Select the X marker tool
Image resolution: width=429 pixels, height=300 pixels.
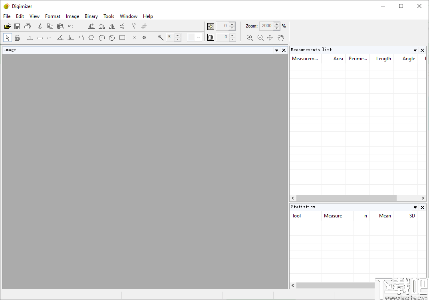pos(134,38)
